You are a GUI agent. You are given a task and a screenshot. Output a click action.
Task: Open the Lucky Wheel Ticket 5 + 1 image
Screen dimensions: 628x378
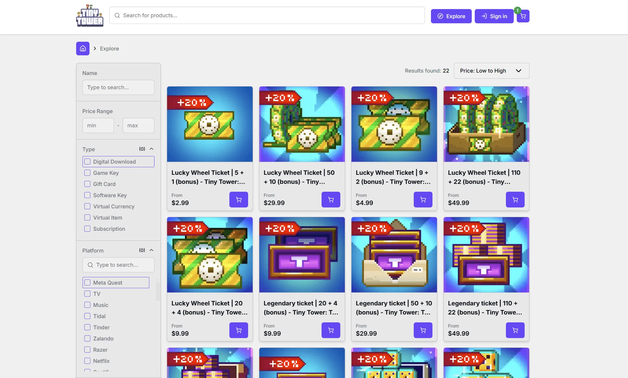pyautogui.click(x=210, y=124)
